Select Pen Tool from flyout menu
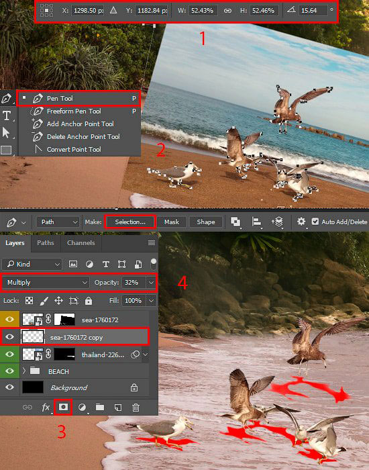Viewport: 369px width, 470px height. coord(78,98)
